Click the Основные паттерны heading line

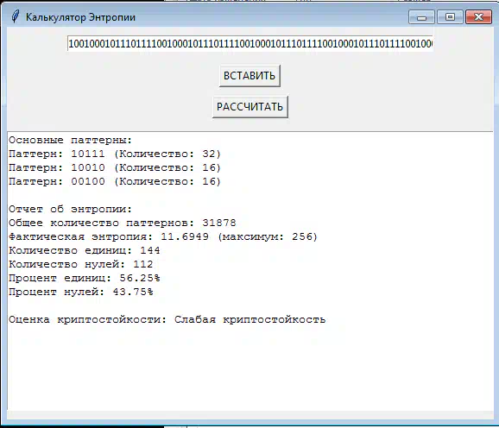[x=70, y=141]
